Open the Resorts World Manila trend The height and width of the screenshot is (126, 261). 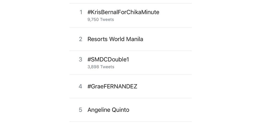tap(115, 39)
